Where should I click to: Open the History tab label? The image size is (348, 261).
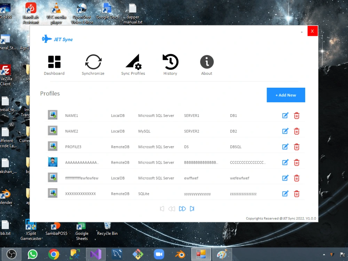tap(170, 73)
